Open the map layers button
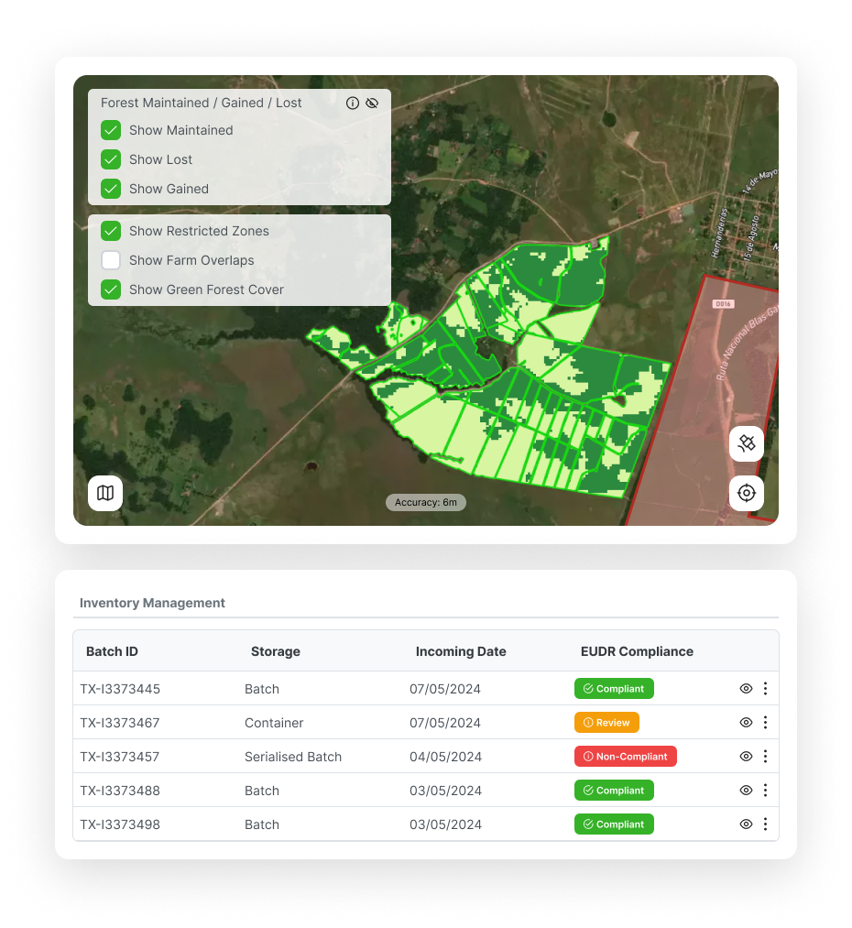The width and height of the screenshot is (852, 928). point(105,494)
